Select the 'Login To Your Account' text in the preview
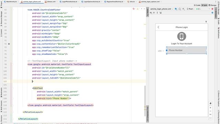This screenshot has height=124, width=220. pyautogui.click(x=182, y=44)
